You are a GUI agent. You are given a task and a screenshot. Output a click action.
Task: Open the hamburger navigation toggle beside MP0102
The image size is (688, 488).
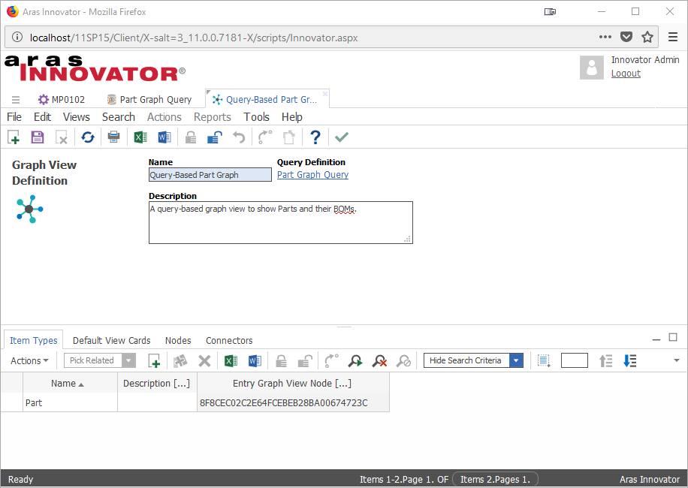click(16, 100)
